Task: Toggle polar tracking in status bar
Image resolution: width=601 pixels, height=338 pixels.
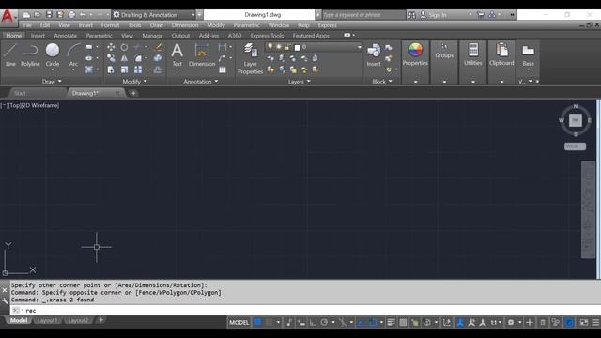Action: [x=324, y=322]
